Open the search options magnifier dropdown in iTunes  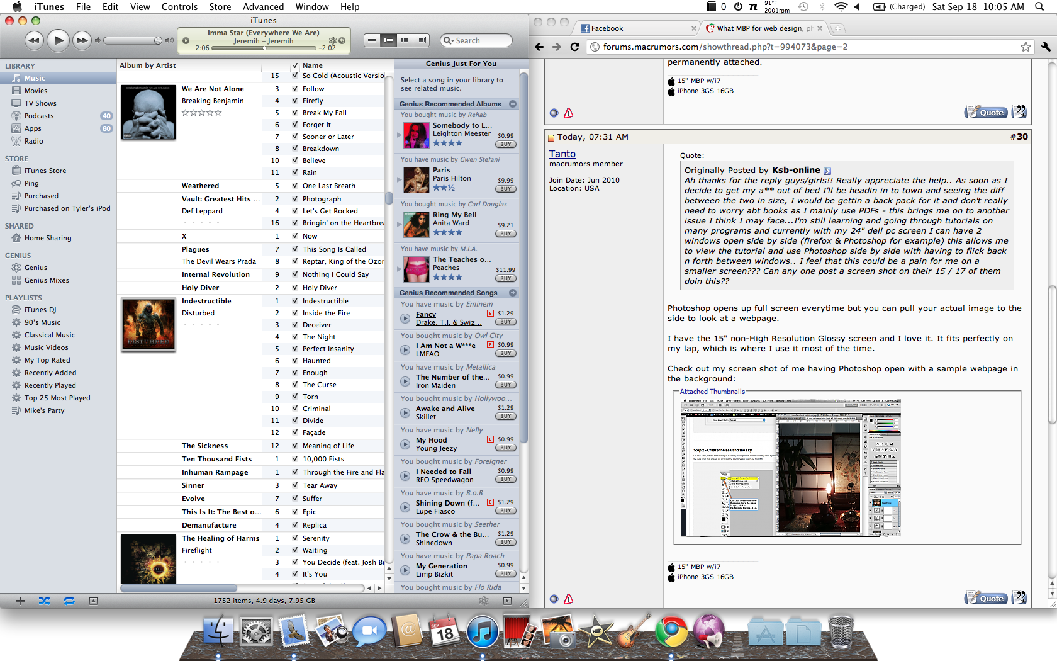click(449, 40)
